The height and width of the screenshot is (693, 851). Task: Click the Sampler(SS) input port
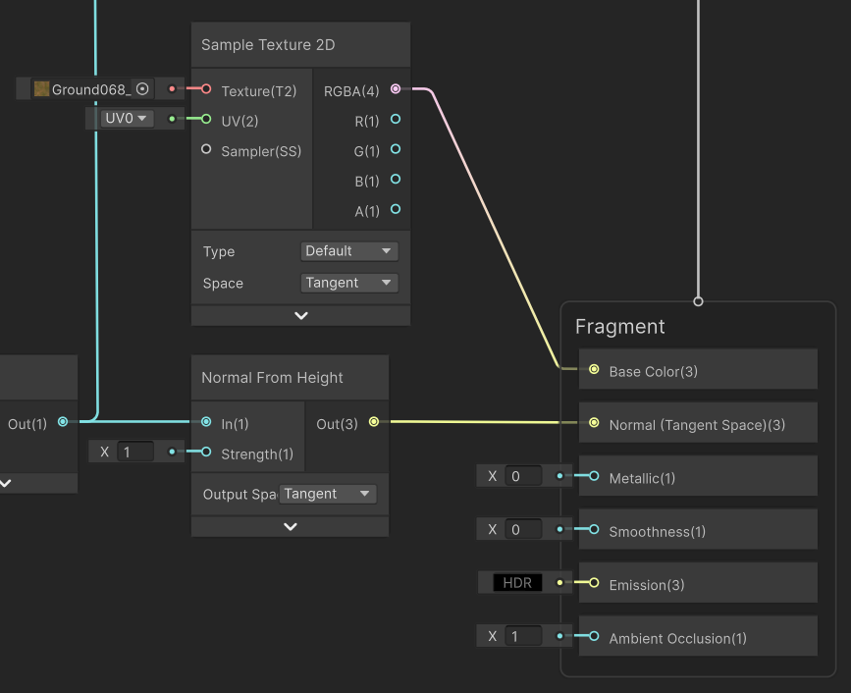point(206,149)
